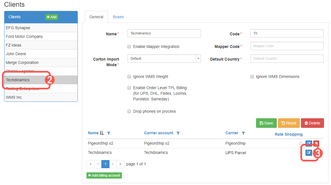Image resolution: width=331 pixels, height=185 pixels.
Task: Click the UPS Parcel carrier cell
Action: 236,153
